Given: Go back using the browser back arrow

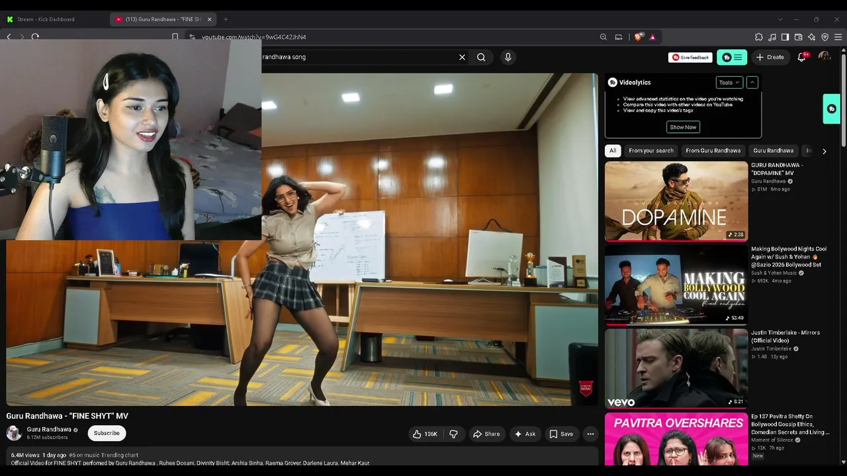Looking at the screenshot, I should tap(9, 37).
